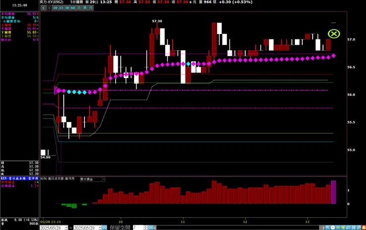The height and width of the screenshot is (230, 366).
Task: Click the 05/28 13:15 time axis label
Action: tap(50, 222)
